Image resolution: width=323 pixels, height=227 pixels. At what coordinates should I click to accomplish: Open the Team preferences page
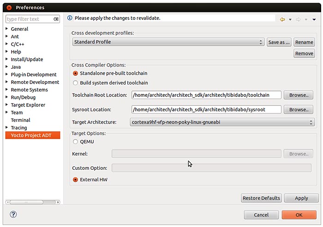[17, 113]
